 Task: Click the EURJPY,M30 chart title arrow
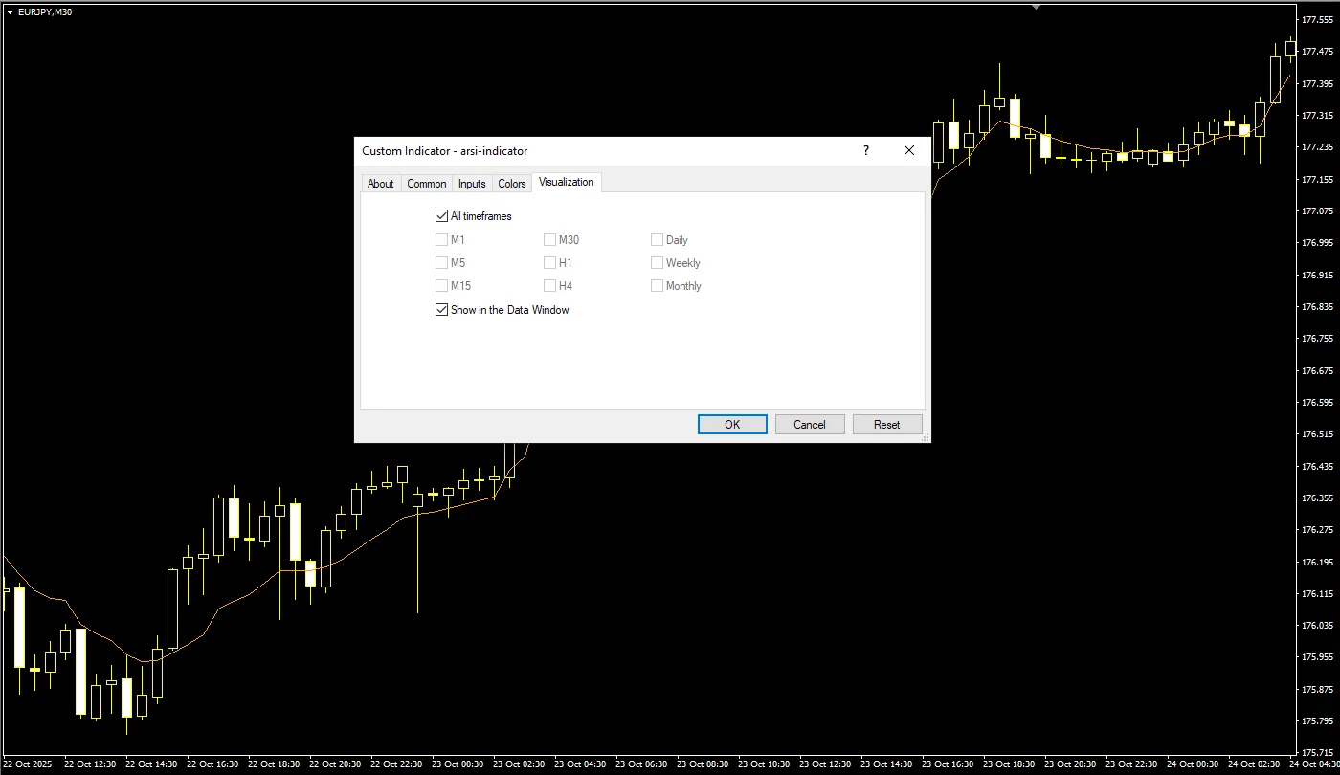click(x=10, y=11)
